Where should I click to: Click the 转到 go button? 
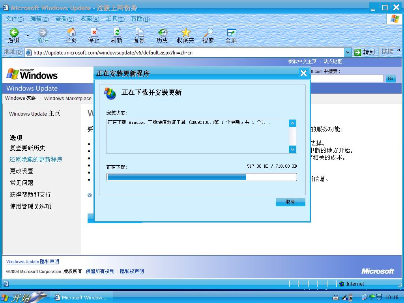click(x=365, y=52)
